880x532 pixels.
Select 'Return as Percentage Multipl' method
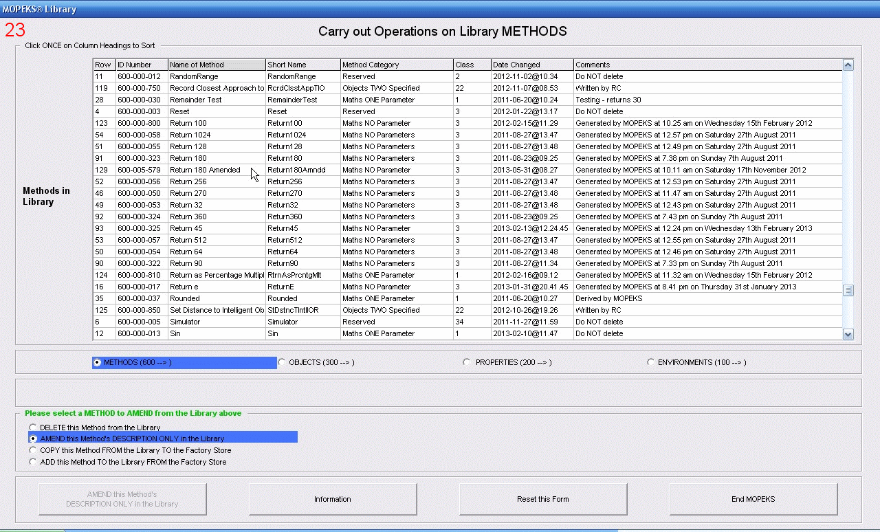[x=217, y=275]
